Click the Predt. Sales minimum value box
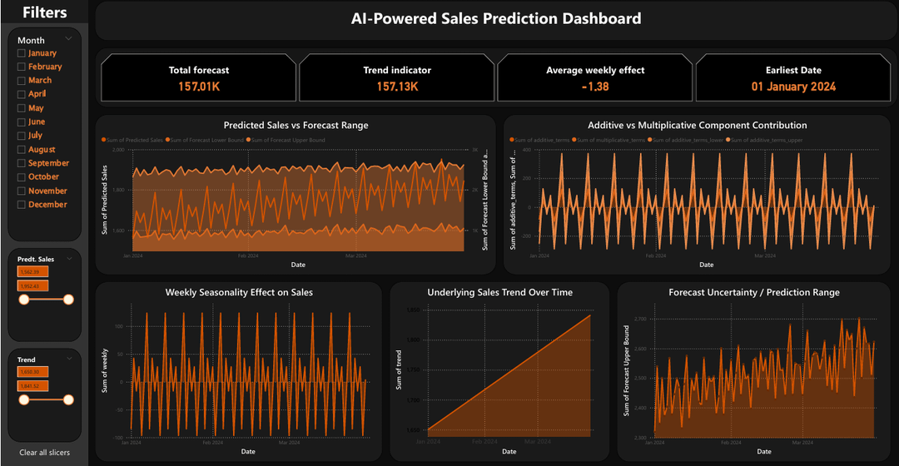The width and height of the screenshot is (899, 466). [32, 271]
